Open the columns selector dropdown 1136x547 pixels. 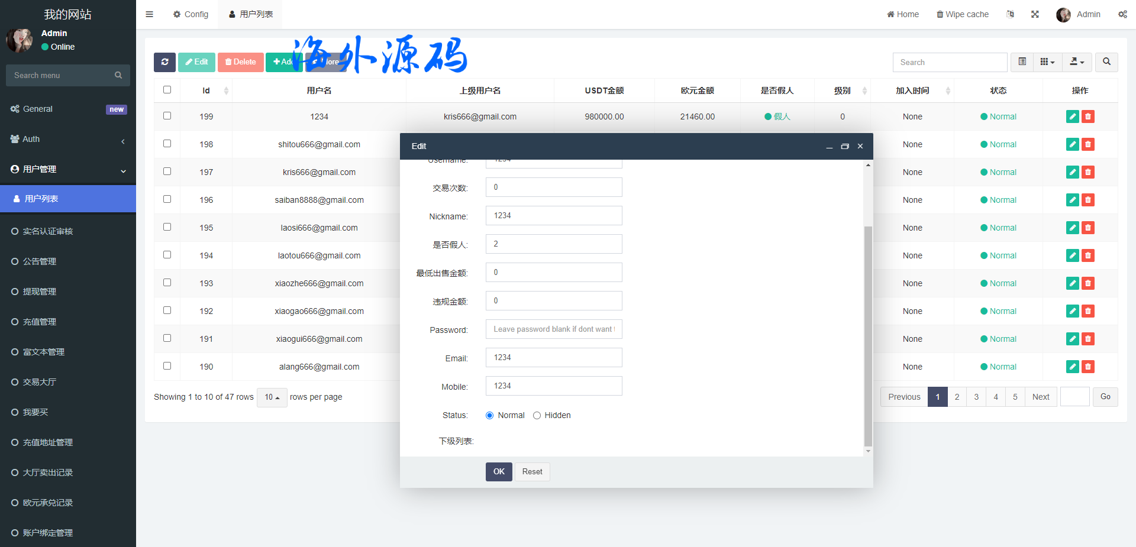click(x=1047, y=62)
